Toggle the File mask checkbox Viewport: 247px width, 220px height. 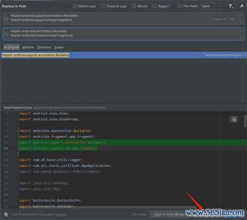tap(179, 6)
